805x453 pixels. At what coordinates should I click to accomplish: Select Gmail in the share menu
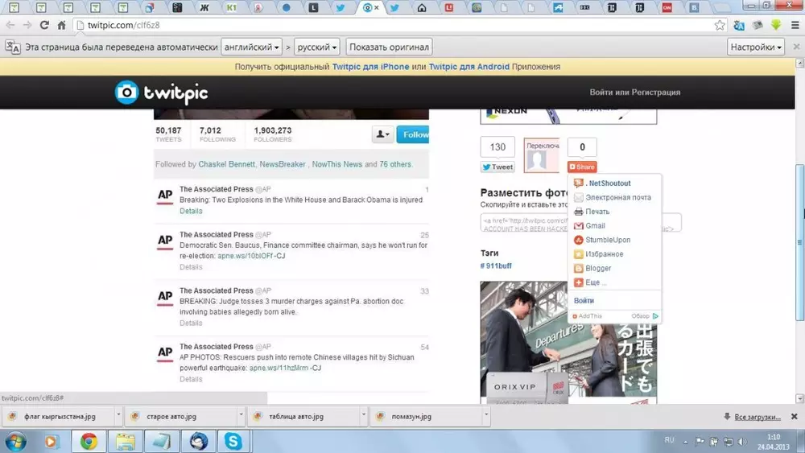point(595,226)
